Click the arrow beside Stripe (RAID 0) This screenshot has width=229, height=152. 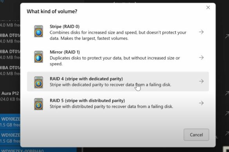point(201,32)
